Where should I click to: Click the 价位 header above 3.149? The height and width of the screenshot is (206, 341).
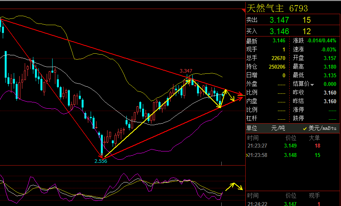click(291, 138)
